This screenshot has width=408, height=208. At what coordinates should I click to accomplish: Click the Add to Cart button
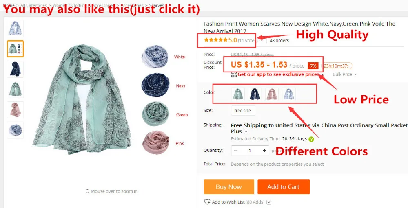tap(284, 187)
